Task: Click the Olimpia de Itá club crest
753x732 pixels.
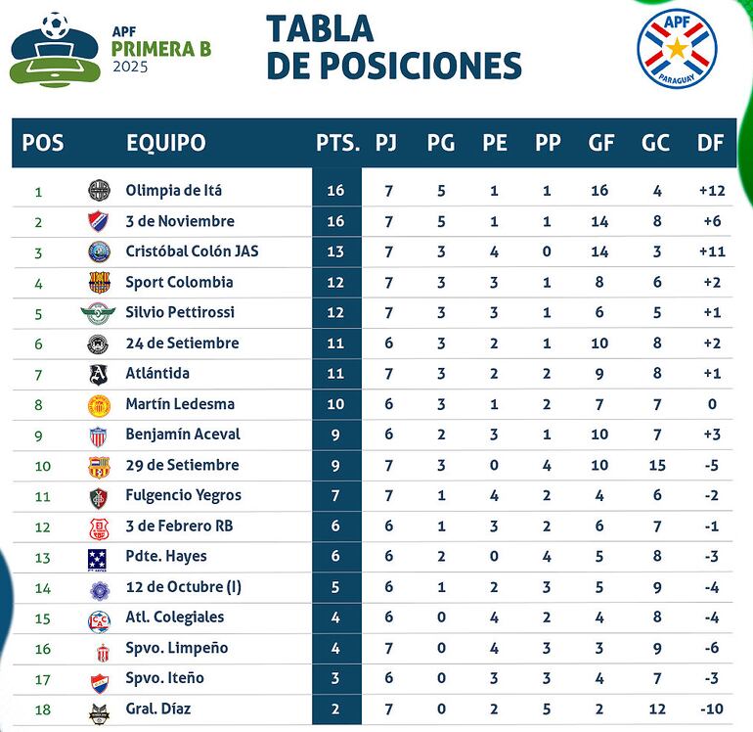Action: [x=99, y=191]
